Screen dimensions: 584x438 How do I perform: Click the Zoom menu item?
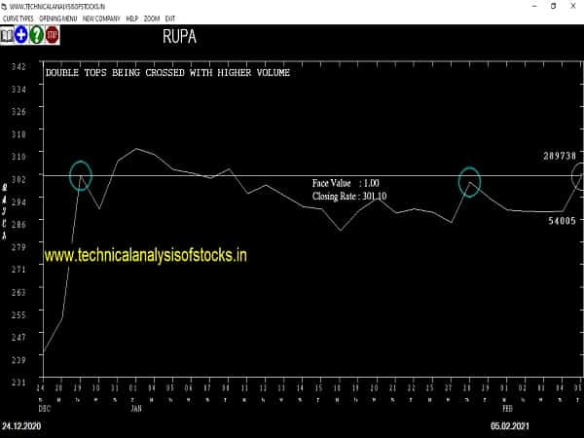coord(152,18)
